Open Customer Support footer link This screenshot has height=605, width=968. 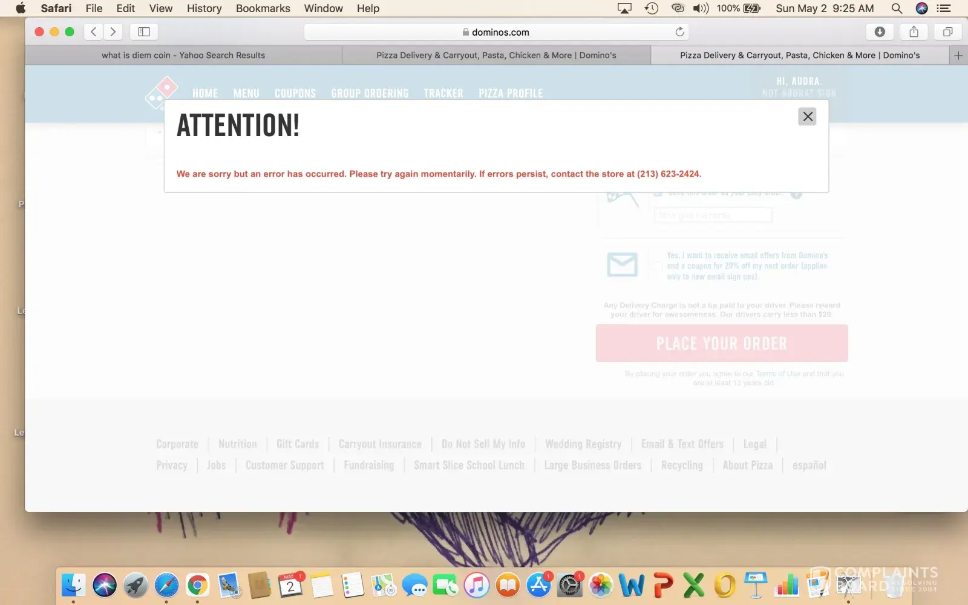285,465
